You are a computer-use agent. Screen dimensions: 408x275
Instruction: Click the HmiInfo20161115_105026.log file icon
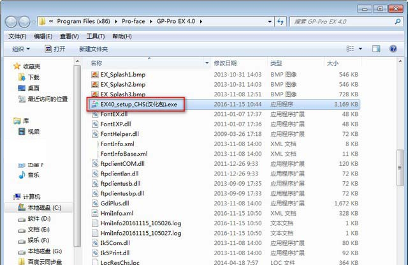click(95, 223)
